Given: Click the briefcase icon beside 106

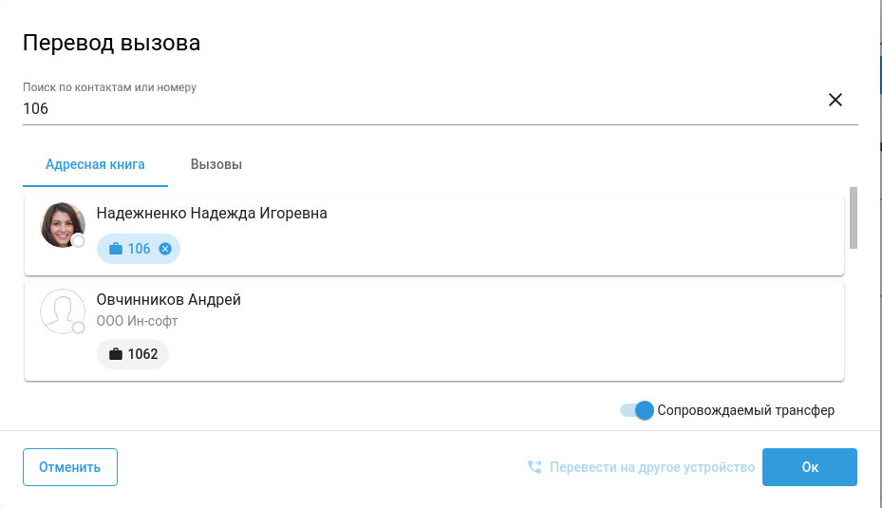Looking at the screenshot, I should pos(116,249).
